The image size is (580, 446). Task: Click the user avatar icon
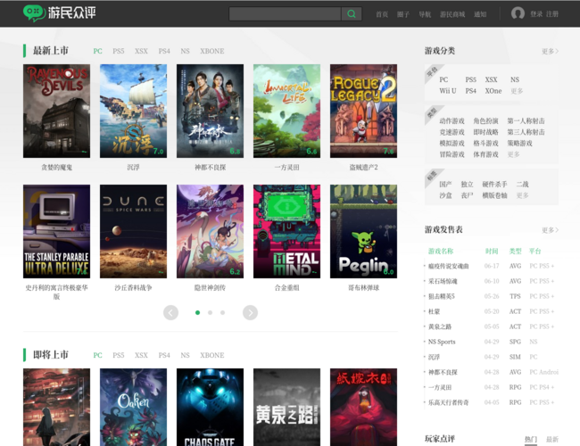tap(518, 13)
